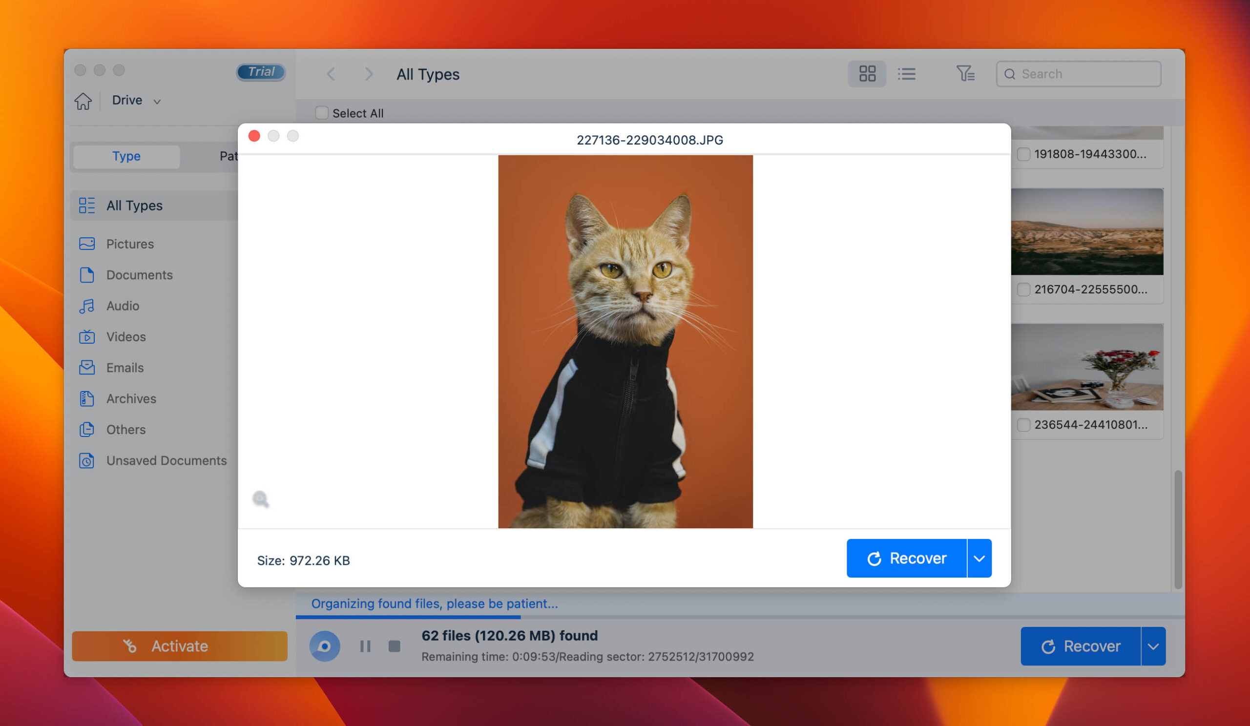Screen dimensions: 1250x726
Task: Open the Archives category
Action: click(x=131, y=399)
